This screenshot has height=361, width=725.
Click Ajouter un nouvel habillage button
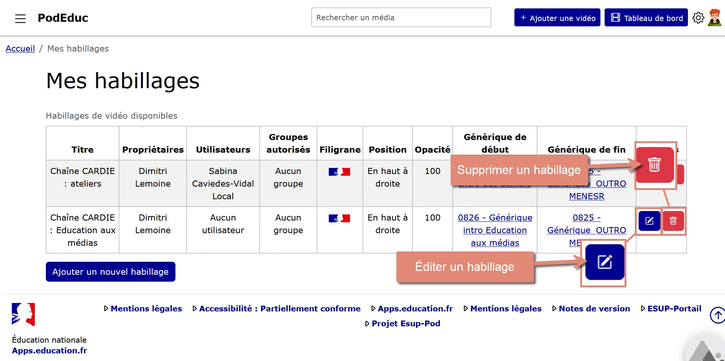pos(110,272)
